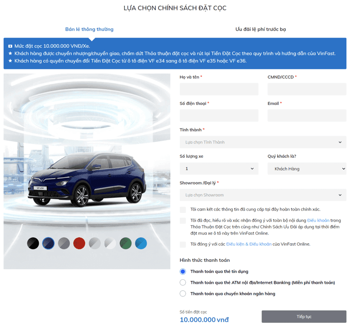This screenshot has height=336, width=352.
Task: Open the Tỉnh thành dropdown
Action: 263,142
